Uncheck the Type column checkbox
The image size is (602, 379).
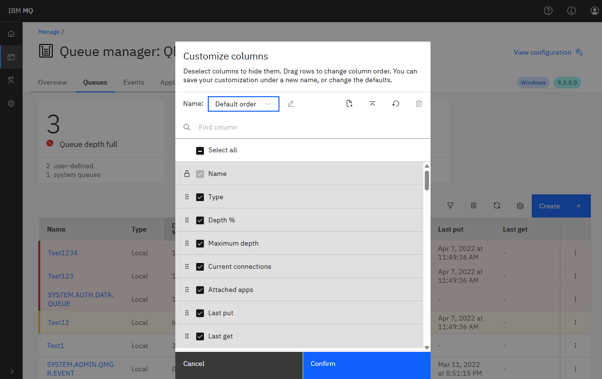click(x=200, y=197)
